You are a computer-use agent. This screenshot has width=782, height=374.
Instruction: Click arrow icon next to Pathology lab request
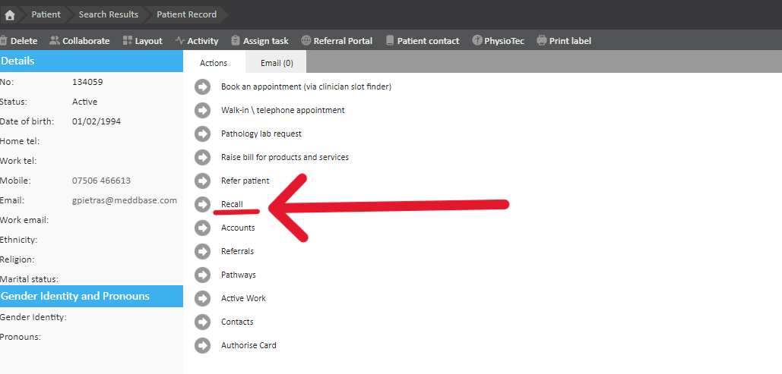coord(202,134)
